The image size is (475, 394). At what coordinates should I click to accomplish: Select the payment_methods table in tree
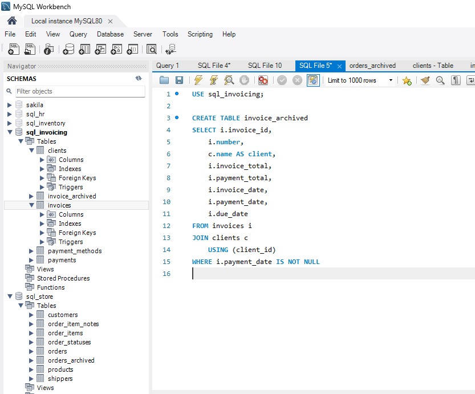tap(75, 251)
